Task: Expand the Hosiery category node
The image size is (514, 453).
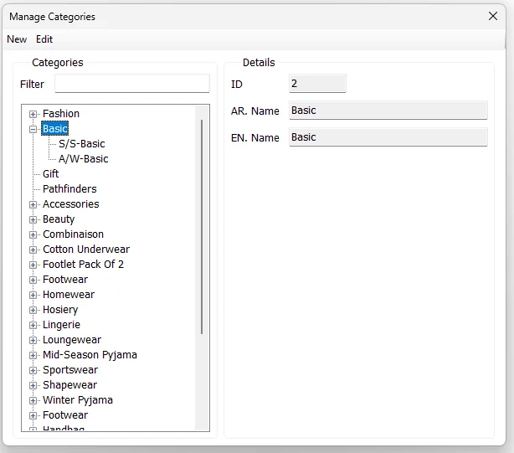Action: (33, 310)
